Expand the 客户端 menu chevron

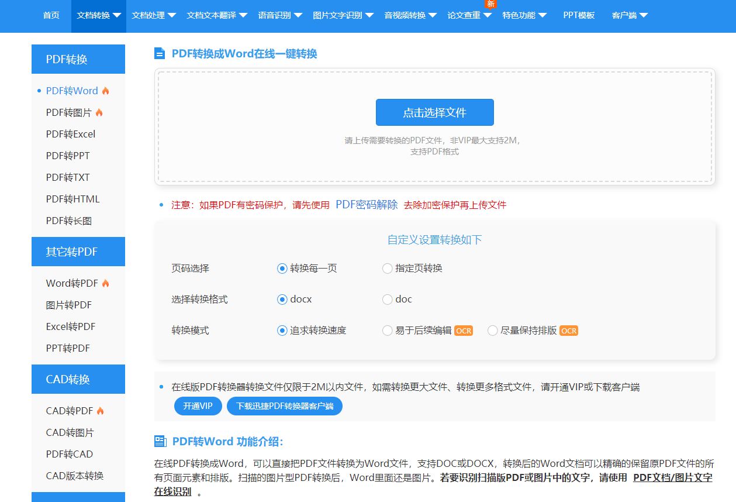coord(644,16)
